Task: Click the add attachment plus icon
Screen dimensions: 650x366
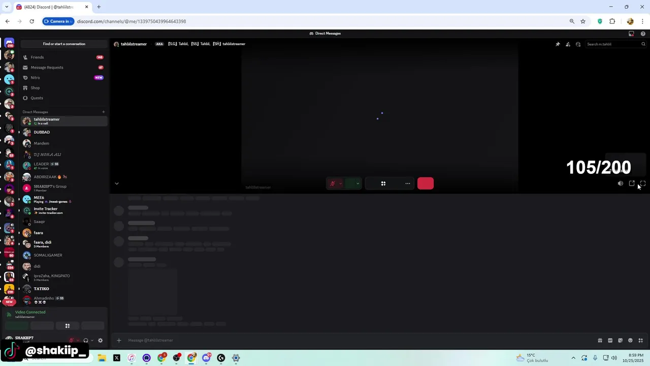Action: point(119,341)
